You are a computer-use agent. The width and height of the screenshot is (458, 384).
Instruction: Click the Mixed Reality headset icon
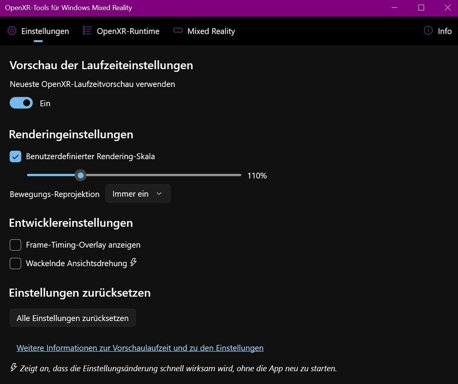(178, 31)
